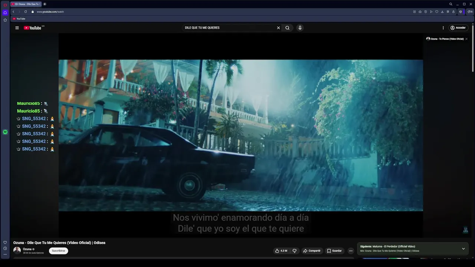Go forward to the next page
Image resolution: width=475 pixels, height=267 pixels.
(x=19, y=12)
